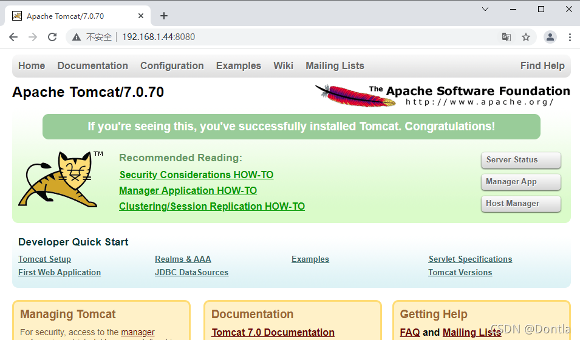Open Examples link under Developer Quick Start

pyautogui.click(x=310, y=259)
